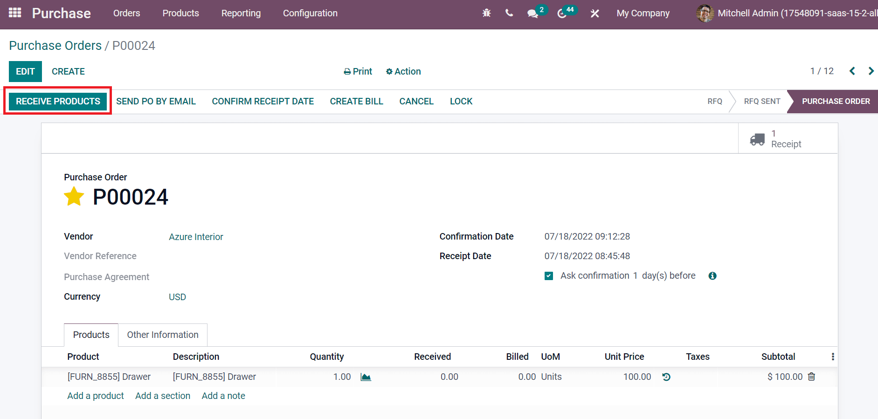
Task: Open the phone VoIP icon
Action: click(509, 13)
